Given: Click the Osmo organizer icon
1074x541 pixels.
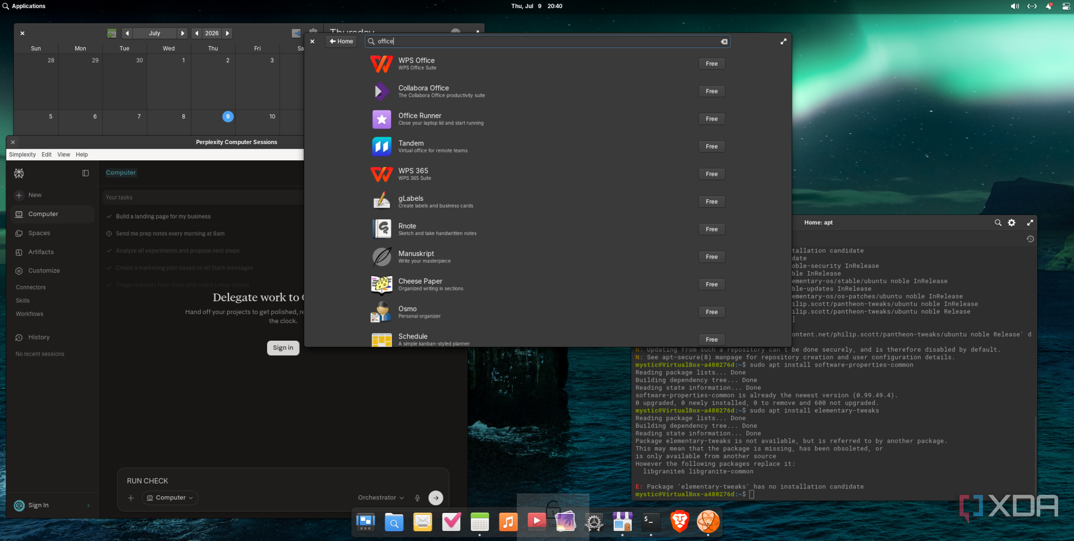Looking at the screenshot, I should pos(381,312).
